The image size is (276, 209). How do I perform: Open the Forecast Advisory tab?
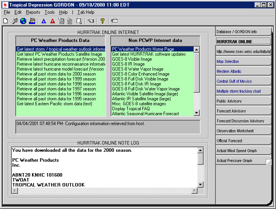(244, 111)
